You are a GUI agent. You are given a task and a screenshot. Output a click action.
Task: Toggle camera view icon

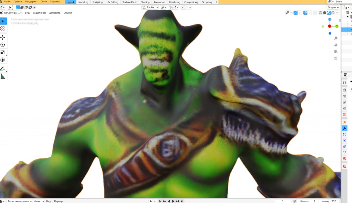[336, 51]
